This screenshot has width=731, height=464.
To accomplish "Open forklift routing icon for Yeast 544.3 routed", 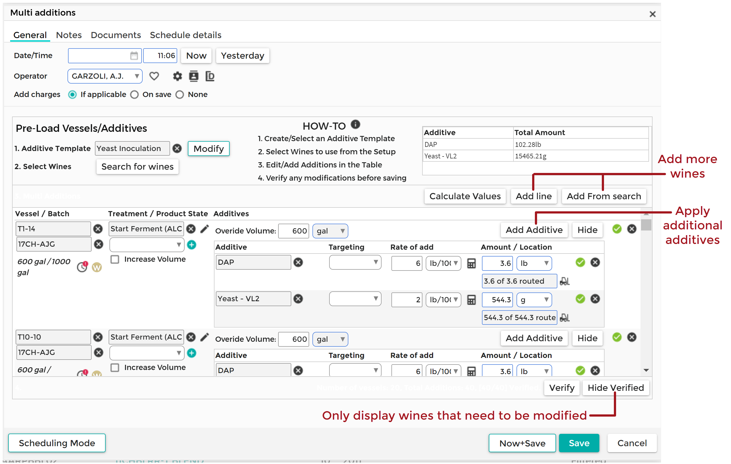I will point(564,318).
